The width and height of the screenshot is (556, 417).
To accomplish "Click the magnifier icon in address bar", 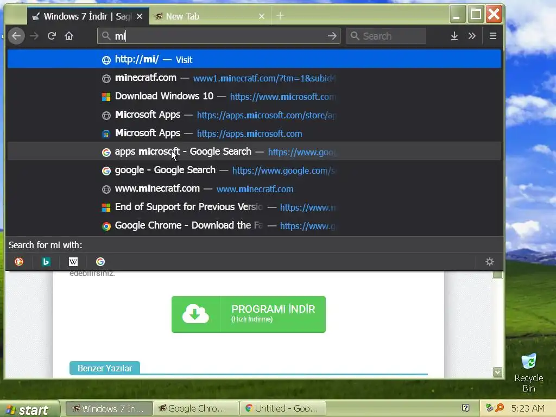I will [106, 36].
